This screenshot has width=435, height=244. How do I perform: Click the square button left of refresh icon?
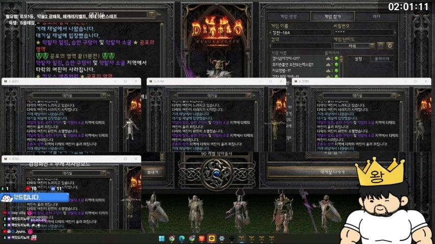pos(381,46)
